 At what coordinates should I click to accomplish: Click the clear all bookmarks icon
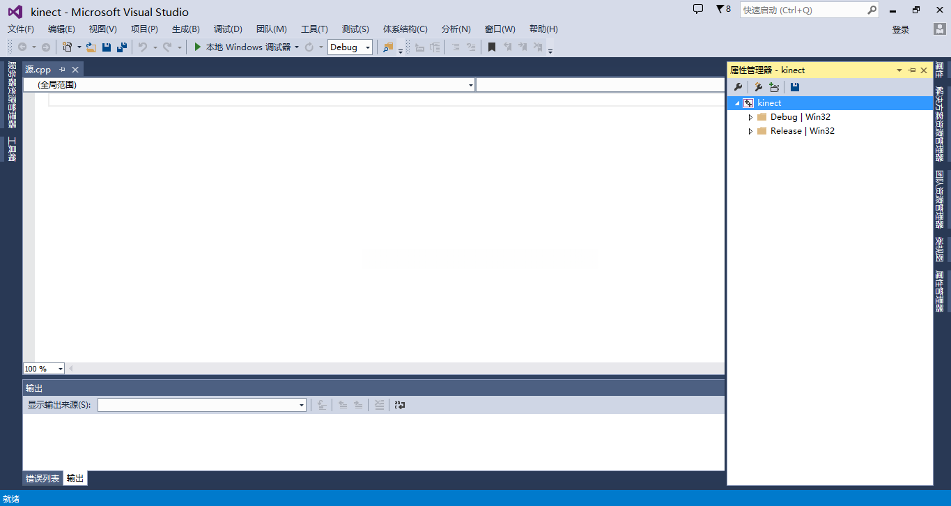538,47
